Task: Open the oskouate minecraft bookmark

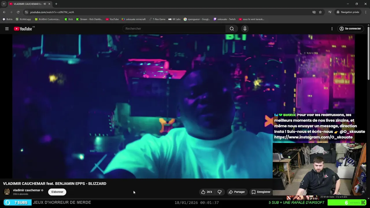Action: [134, 19]
